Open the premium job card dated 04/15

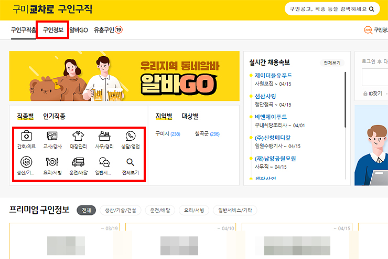coord(297,241)
